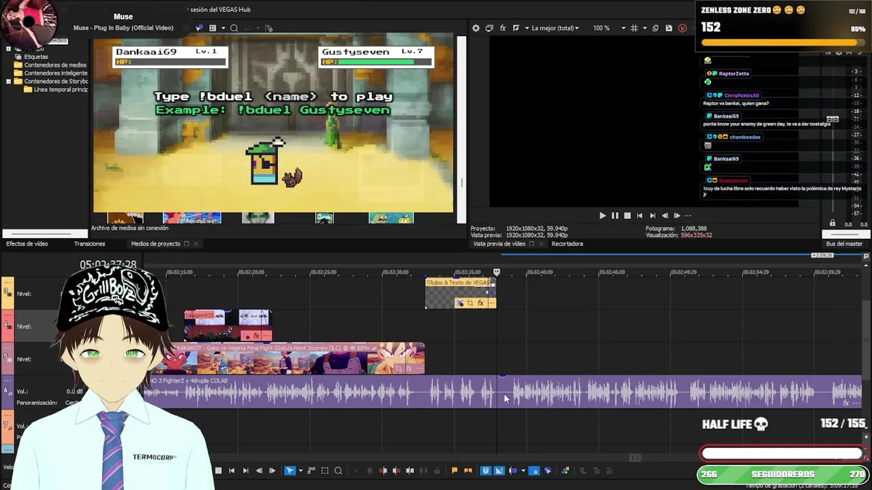This screenshot has height=490, width=872.
Task: Open split screen view dropdown arrow
Action: point(526,28)
